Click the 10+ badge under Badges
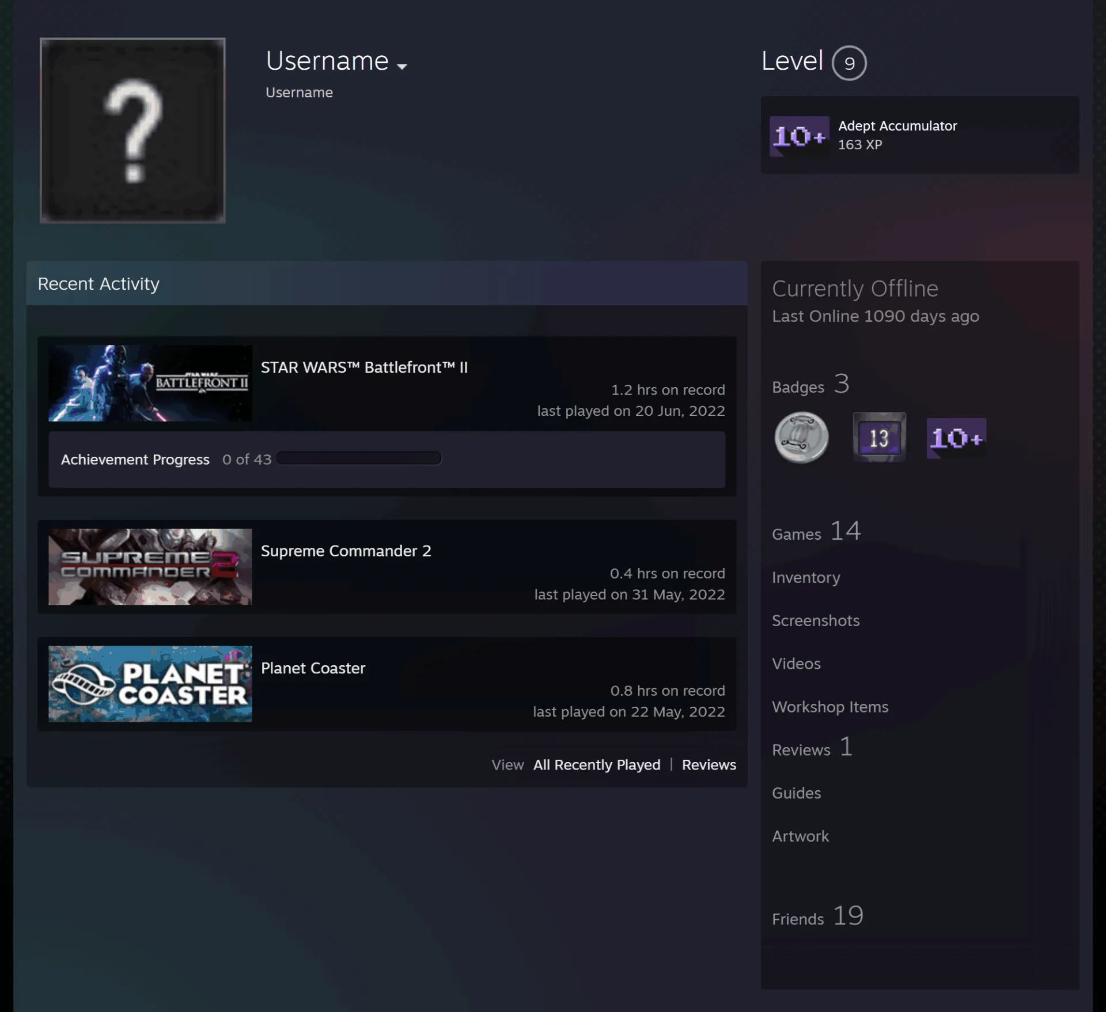This screenshot has width=1106, height=1012. [956, 438]
